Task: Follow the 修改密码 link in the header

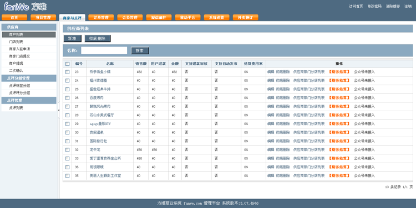Action: [374, 6]
